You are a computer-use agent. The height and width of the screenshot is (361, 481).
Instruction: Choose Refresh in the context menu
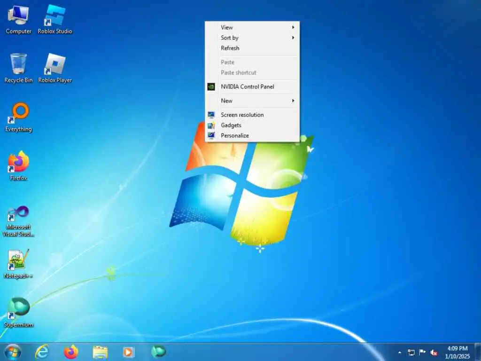[x=252, y=48]
